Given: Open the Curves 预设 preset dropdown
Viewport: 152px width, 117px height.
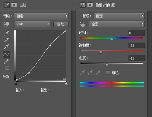Looking at the screenshot, I should click(41, 16).
